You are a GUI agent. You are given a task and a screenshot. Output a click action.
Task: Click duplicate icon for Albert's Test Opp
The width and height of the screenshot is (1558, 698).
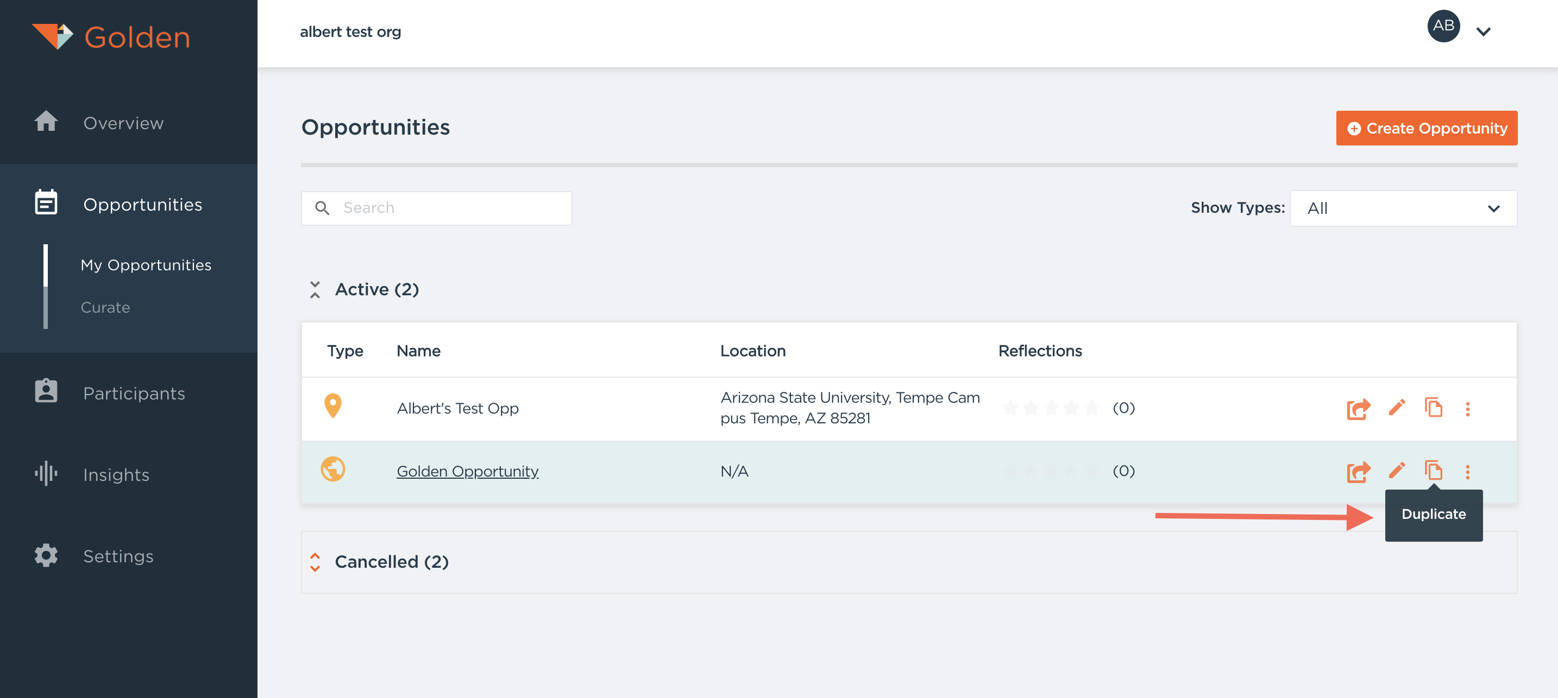pyautogui.click(x=1433, y=408)
